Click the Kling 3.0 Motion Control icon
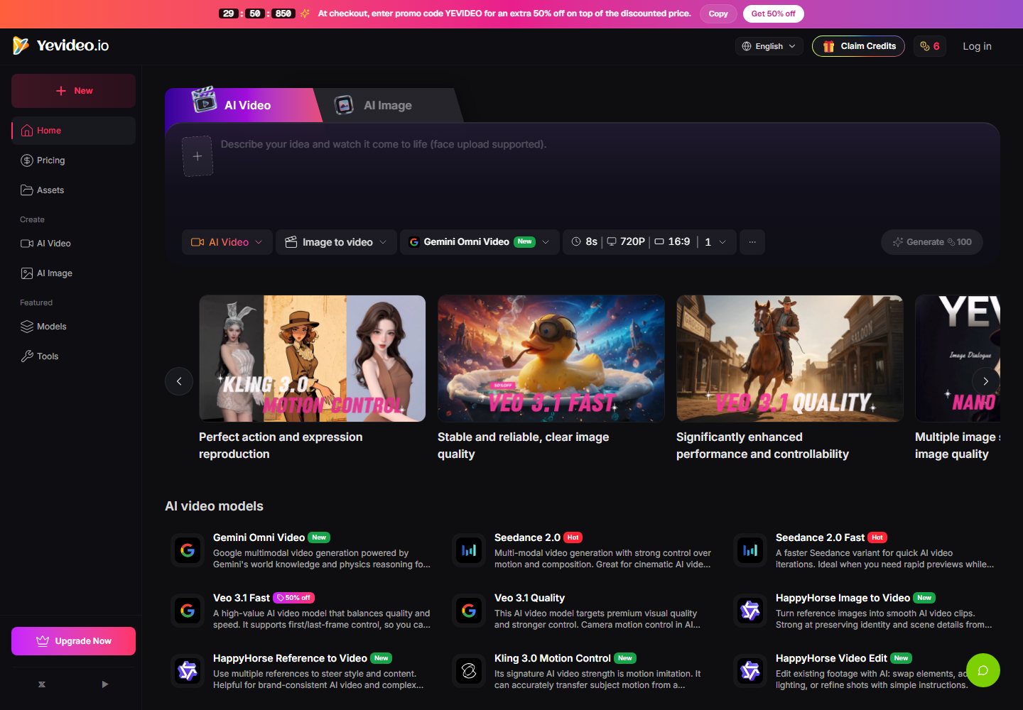Image resolution: width=1023 pixels, height=710 pixels. click(x=469, y=671)
